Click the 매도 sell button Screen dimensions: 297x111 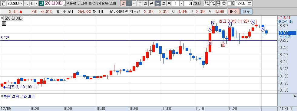[246, 11]
